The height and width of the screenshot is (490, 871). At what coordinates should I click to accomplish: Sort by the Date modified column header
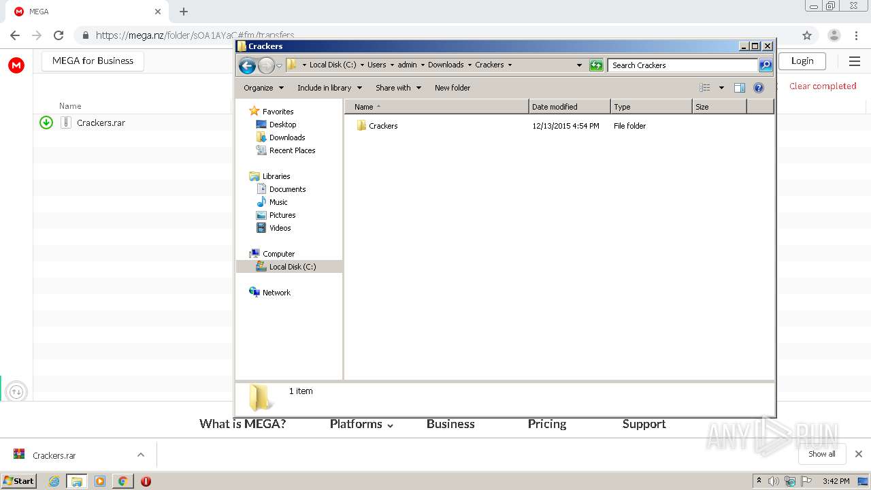click(570, 107)
